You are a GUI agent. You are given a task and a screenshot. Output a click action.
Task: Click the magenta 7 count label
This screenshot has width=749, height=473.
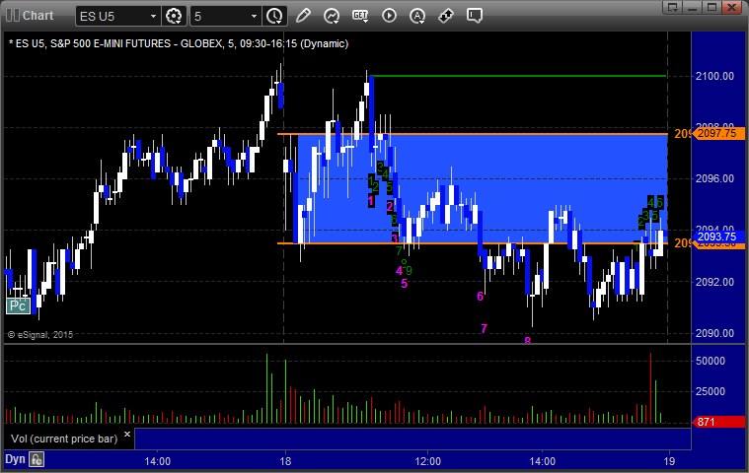[484, 328]
